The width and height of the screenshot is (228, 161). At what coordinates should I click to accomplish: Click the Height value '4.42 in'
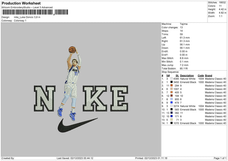click(223, 9)
